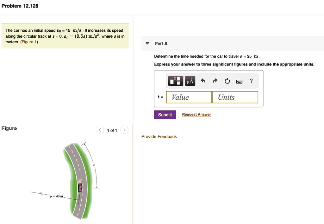324x224 pixels.
Task: Redo the last answer entry
Action: pos(215,81)
